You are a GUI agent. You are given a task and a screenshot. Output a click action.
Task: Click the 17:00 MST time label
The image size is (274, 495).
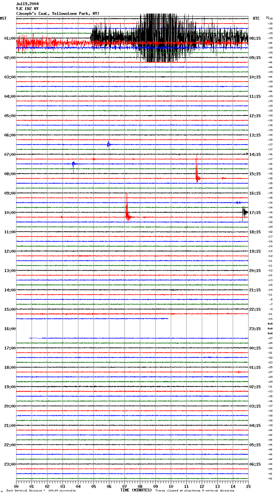click(10, 348)
